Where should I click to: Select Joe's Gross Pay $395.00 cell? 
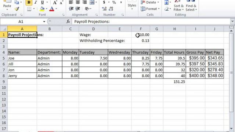pyautogui.click(x=195, y=58)
